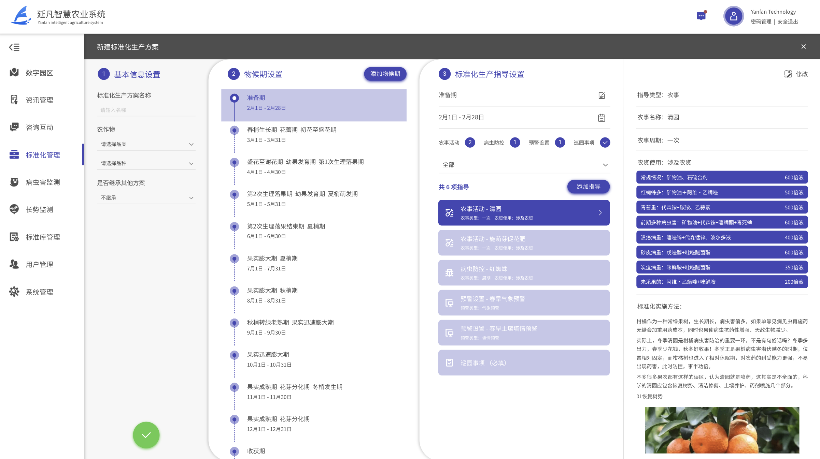Screen dimensions: 820x459
Task: Select the 春梢生长期 timeline marker
Action: (x=234, y=130)
